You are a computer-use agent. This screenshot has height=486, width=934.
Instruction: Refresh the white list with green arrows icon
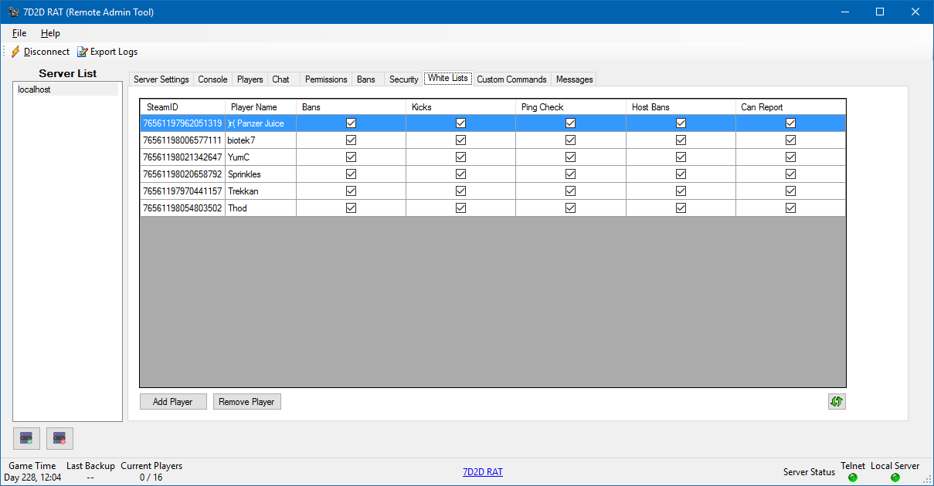pos(837,401)
